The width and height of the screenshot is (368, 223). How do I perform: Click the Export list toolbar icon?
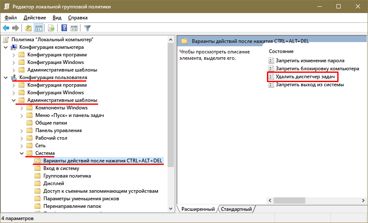point(51,28)
